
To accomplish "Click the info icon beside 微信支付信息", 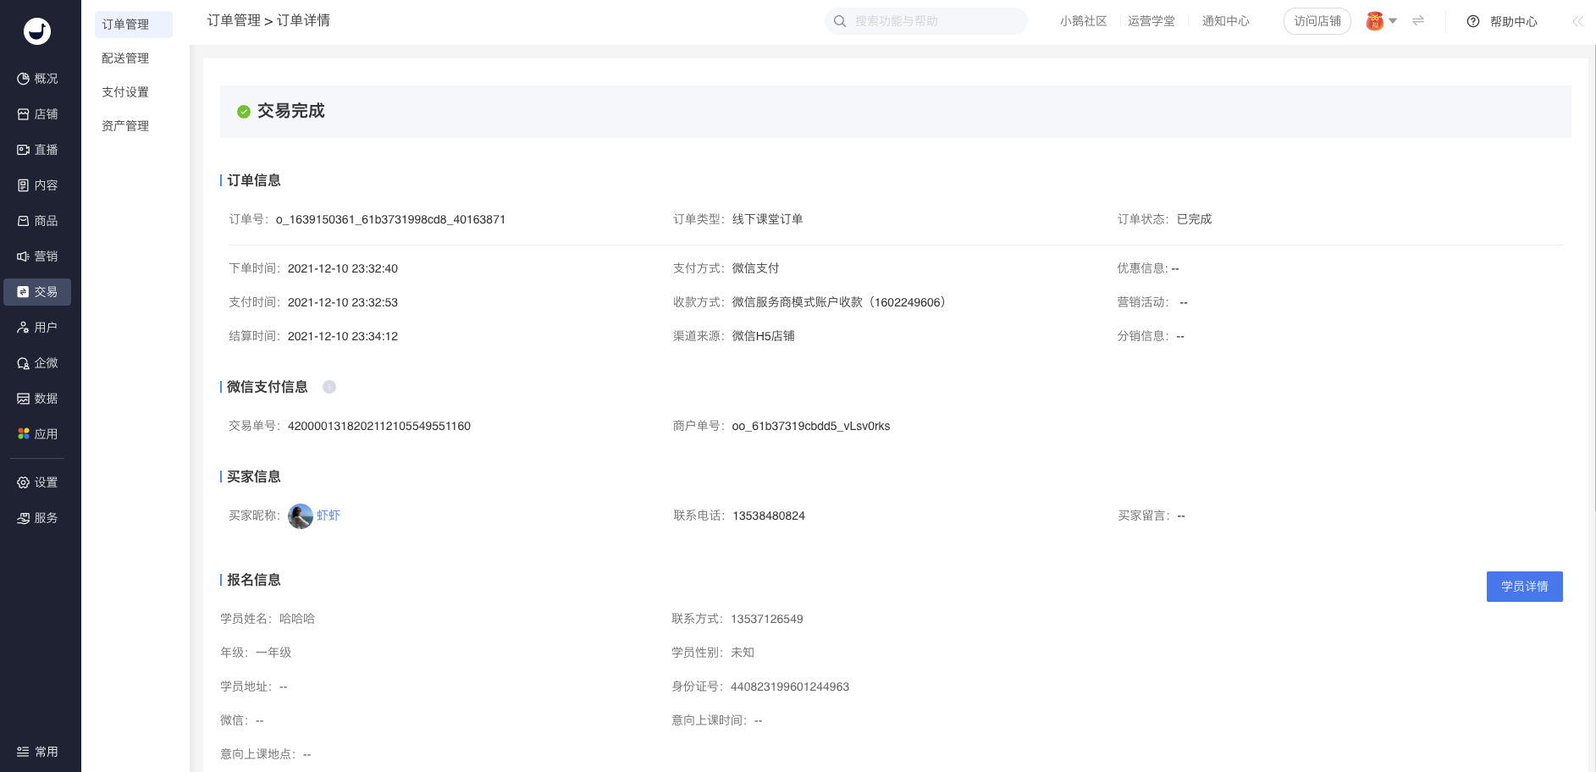I will 329,387.
